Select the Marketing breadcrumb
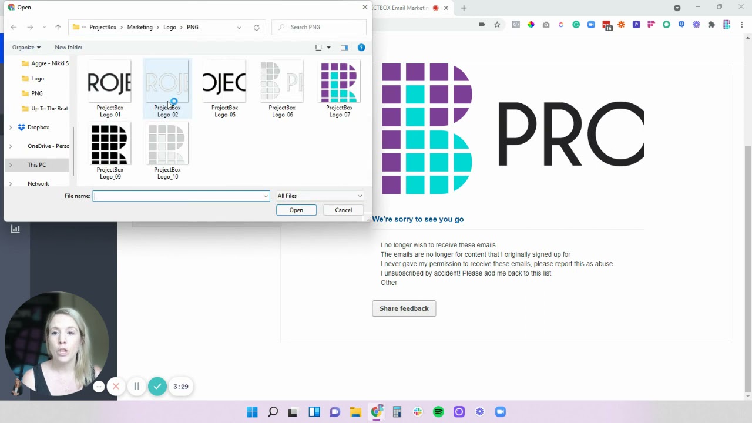The image size is (752, 423). [x=140, y=27]
